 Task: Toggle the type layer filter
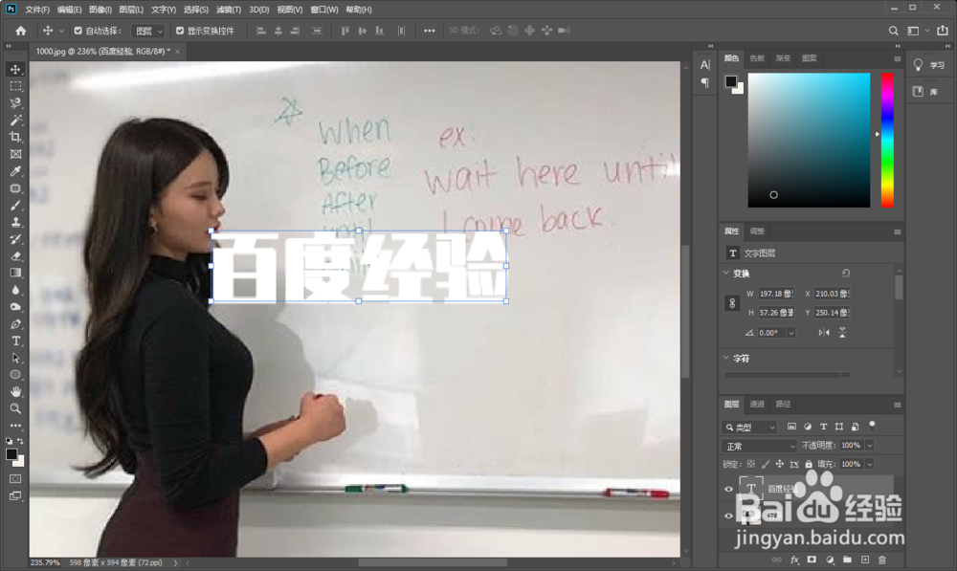coord(823,427)
